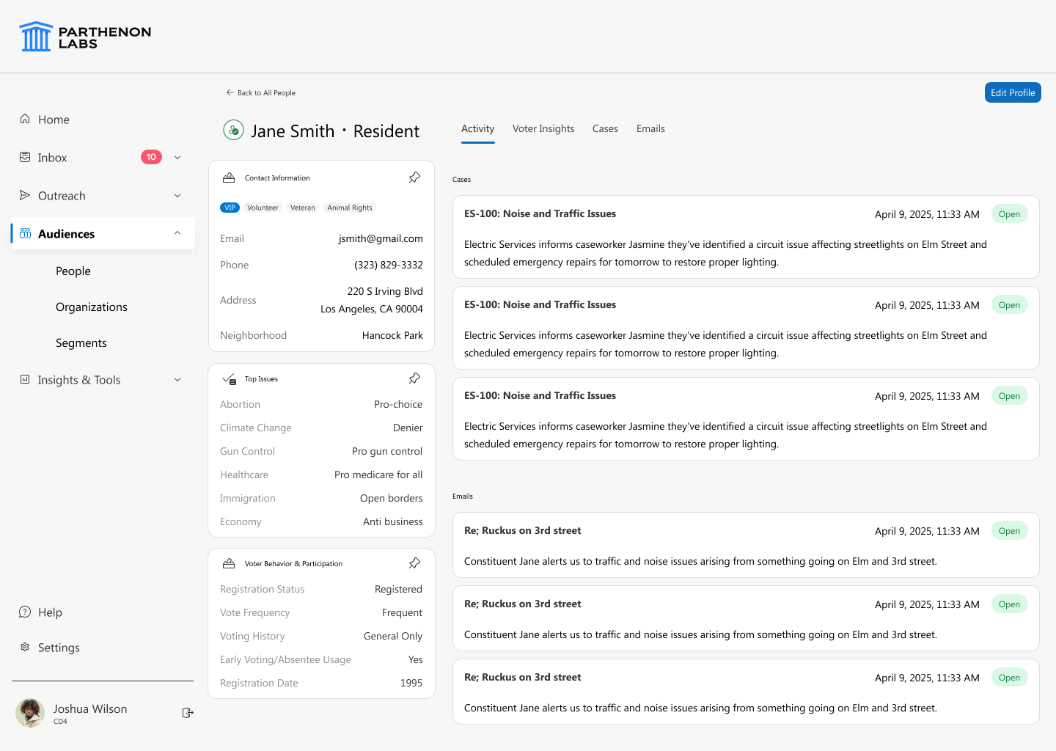
Task: Click Jane Smith's green profile badge icon
Action: [x=233, y=131]
